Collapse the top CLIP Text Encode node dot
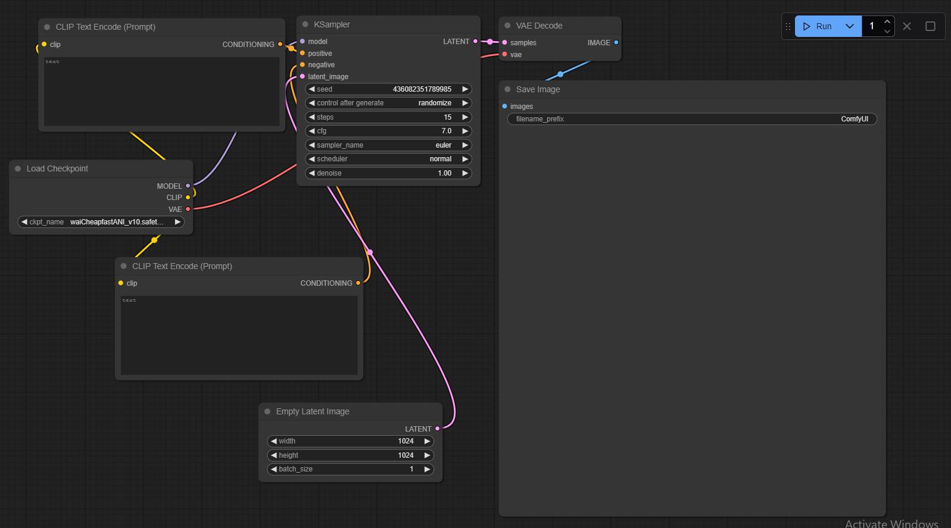 [x=47, y=27]
